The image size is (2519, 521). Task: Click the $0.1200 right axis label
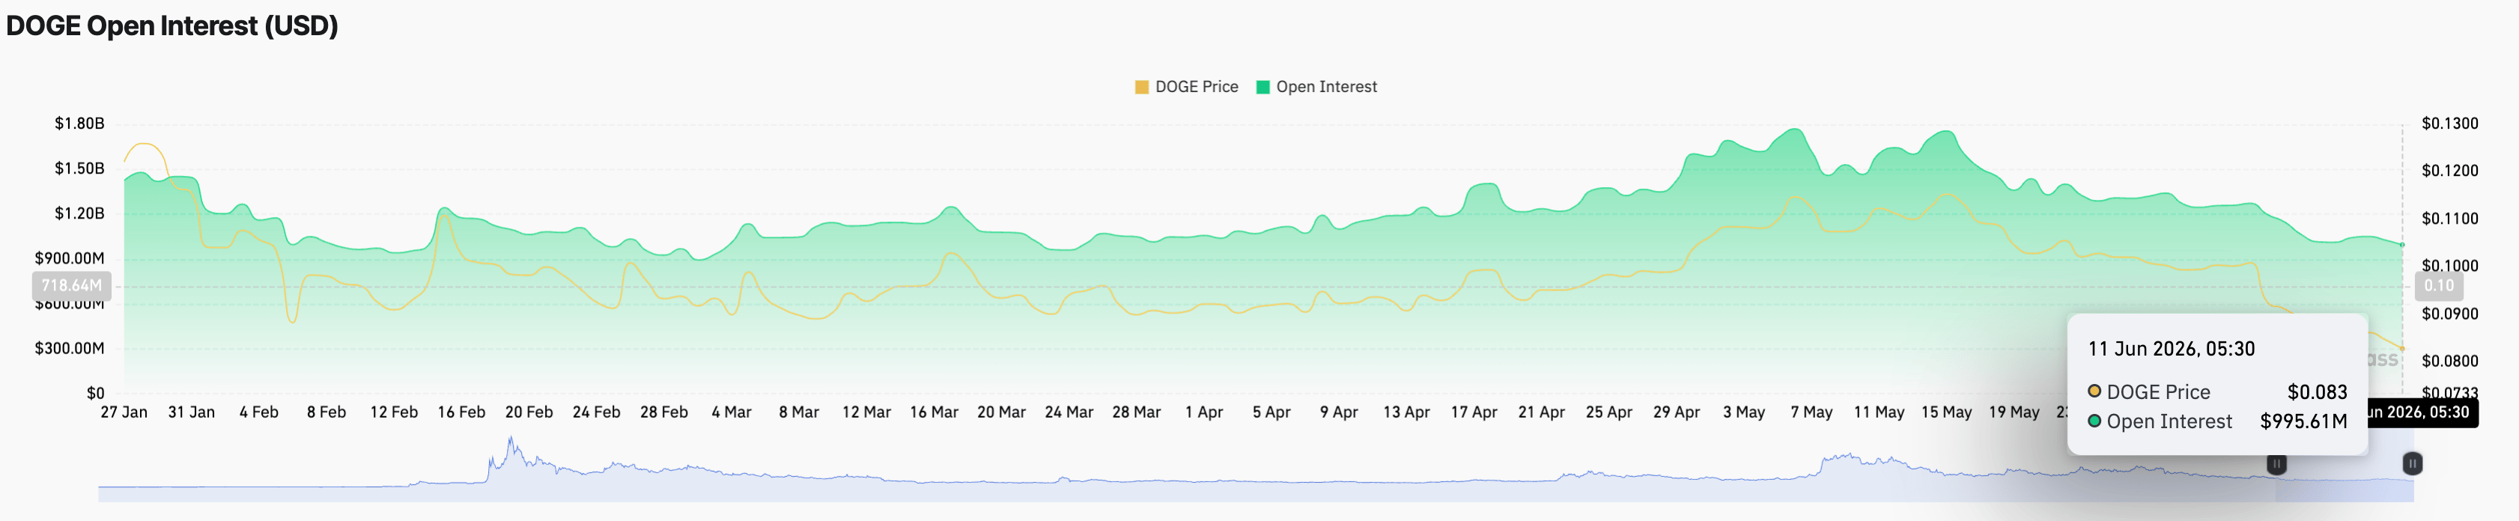coord(2449,170)
